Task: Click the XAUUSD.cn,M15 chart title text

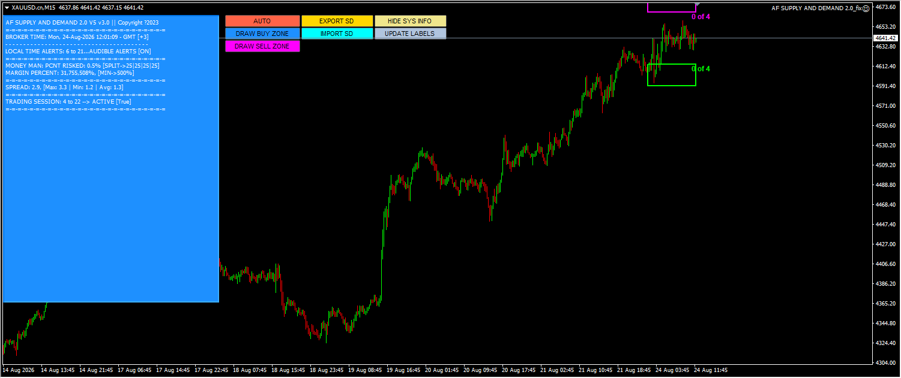Action: [34, 8]
